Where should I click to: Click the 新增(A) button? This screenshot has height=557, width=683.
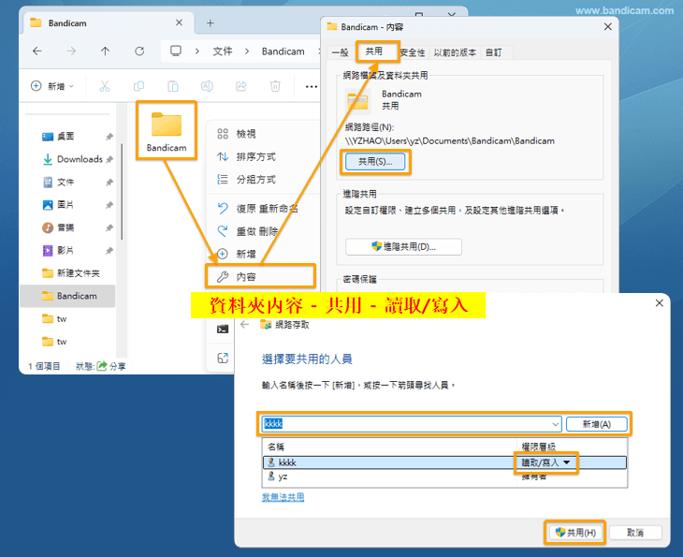click(597, 424)
